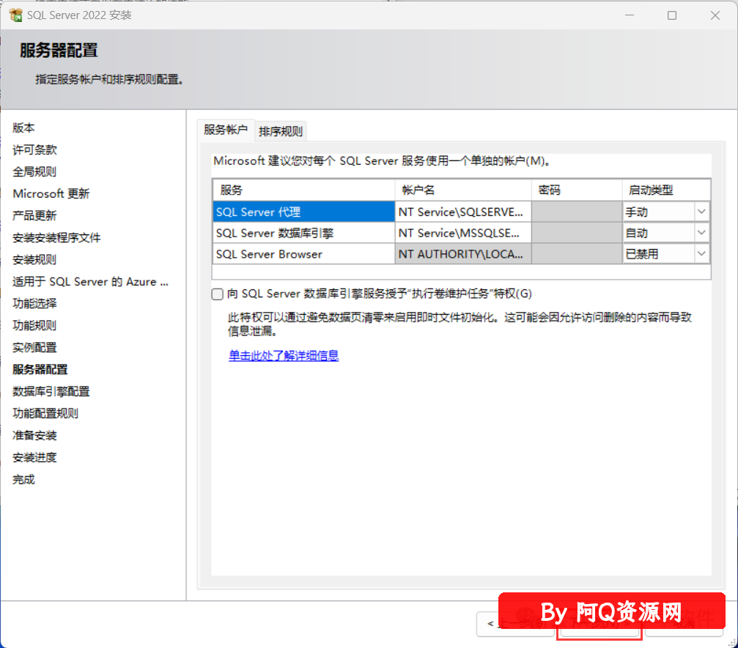Select the 产品更新 step in the sidebar
The height and width of the screenshot is (648, 738).
pyautogui.click(x=34, y=216)
